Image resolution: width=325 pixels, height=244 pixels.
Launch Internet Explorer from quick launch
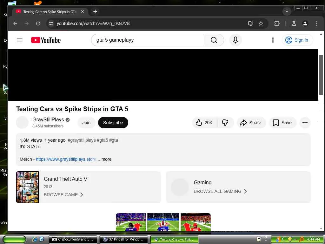pyautogui.click(x=35, y=240)
